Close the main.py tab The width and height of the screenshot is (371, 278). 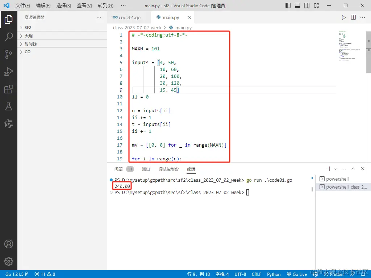pos(189,17)
